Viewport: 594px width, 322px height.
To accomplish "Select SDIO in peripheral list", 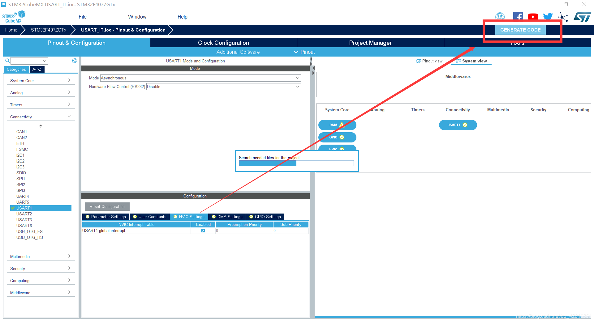I will [x=21, y=173].
